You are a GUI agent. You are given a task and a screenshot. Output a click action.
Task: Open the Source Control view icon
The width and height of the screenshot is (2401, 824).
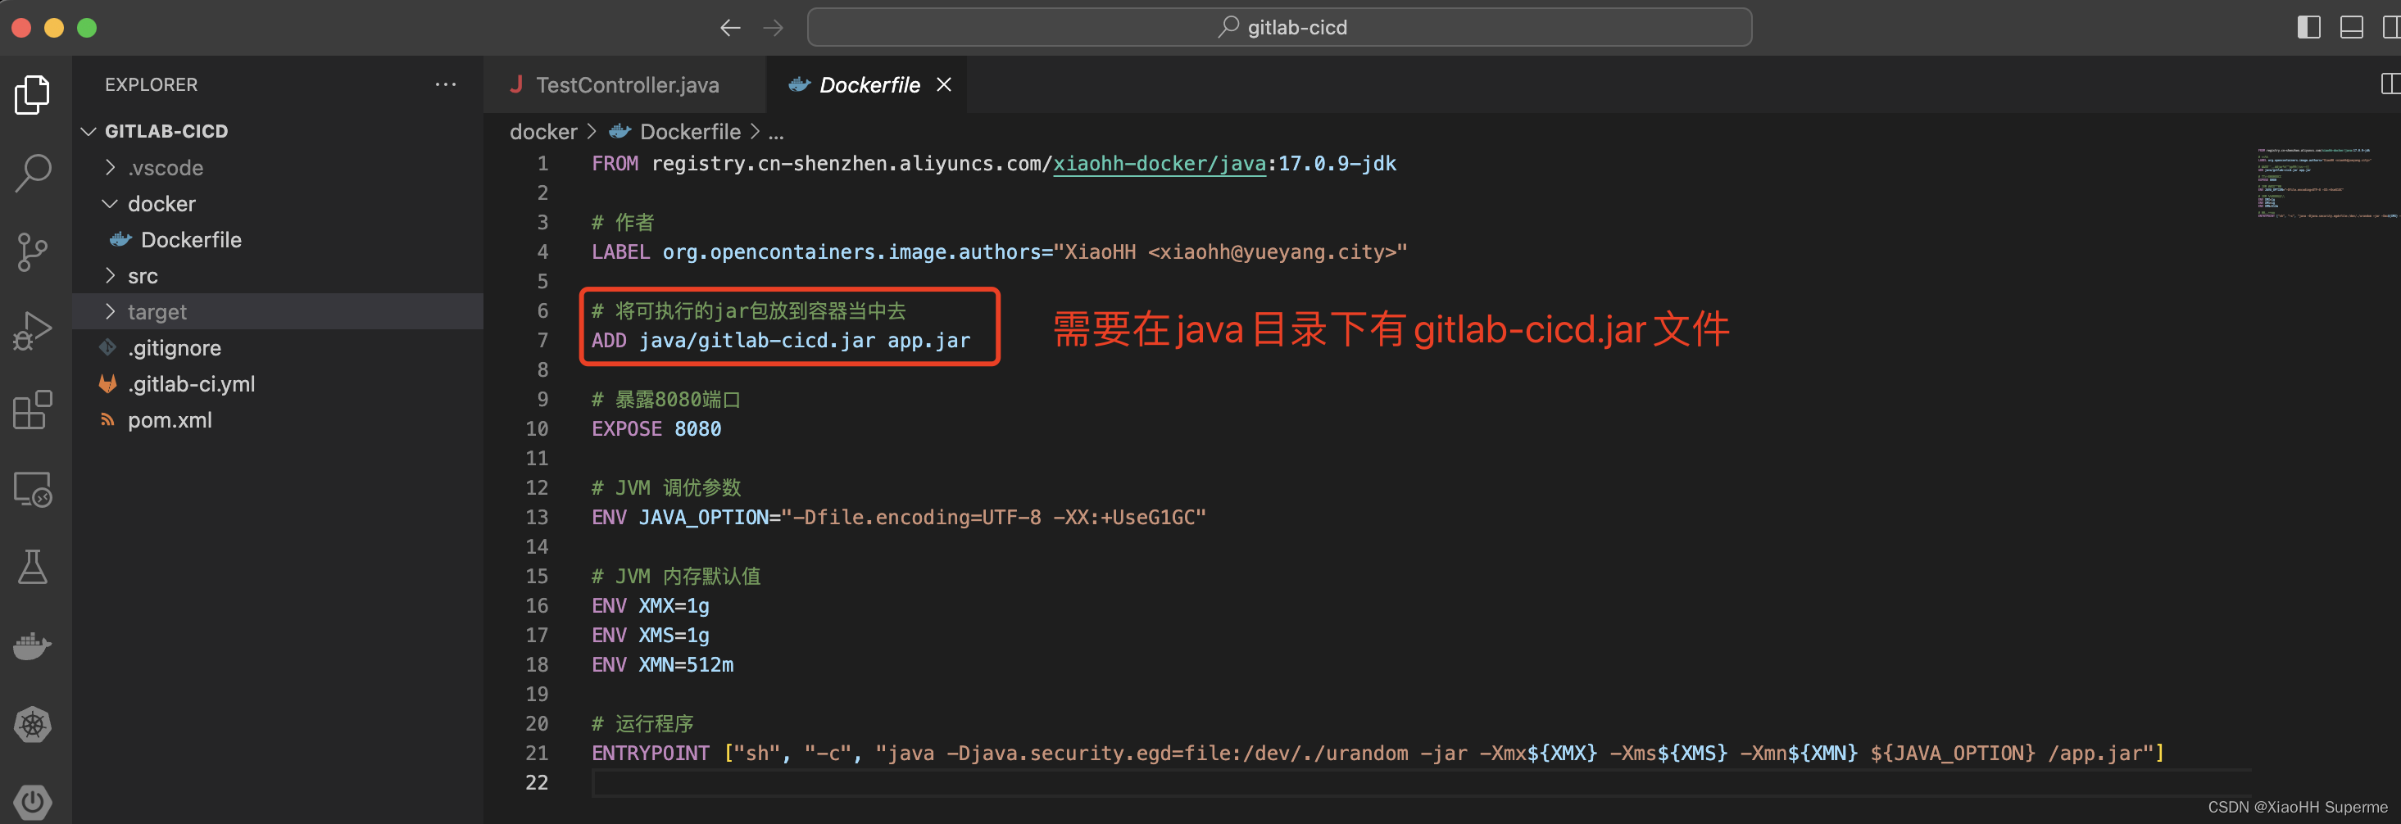33,251
